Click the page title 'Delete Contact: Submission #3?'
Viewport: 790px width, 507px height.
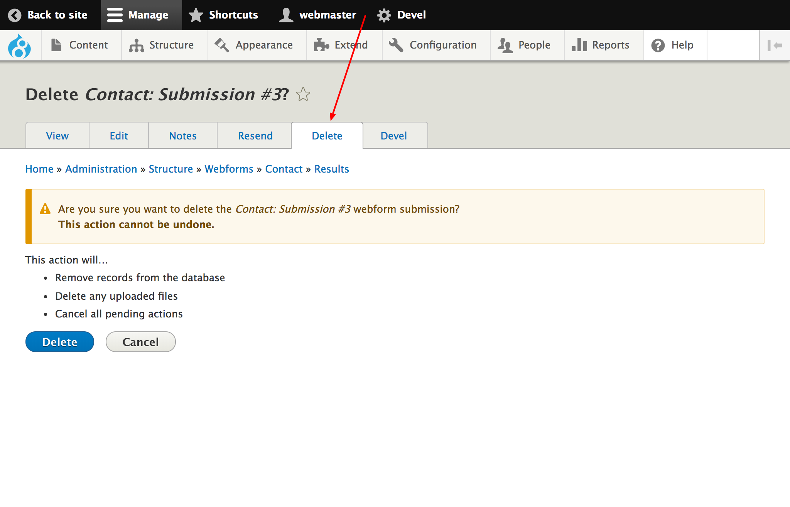point(157,94)
